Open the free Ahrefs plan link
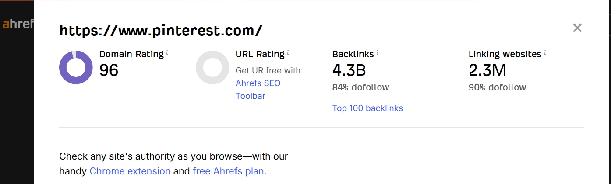Image resolution: width=611 pixels, height=184 pixels. coord(230,171)
